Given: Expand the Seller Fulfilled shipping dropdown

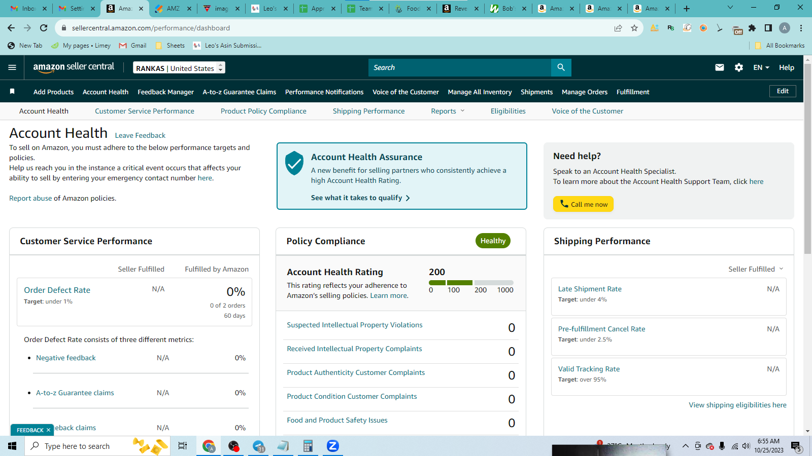Looking at the screenshot, I should pos(756,269).
